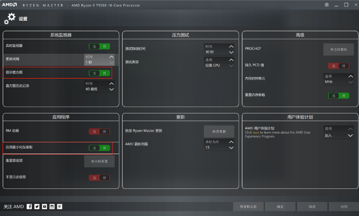Viewport: 359px width, 216px height.
Task: Open AMD's Twitter page icon
Action: point(37,207)
